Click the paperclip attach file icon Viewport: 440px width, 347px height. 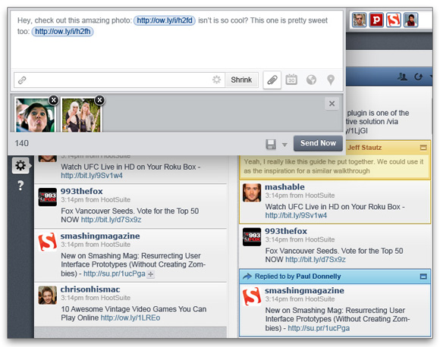(x=272, y=80)
